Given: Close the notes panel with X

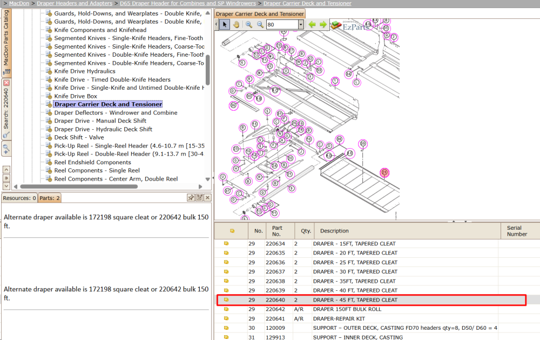Looking at the screenshot, I should pos(207,198).
